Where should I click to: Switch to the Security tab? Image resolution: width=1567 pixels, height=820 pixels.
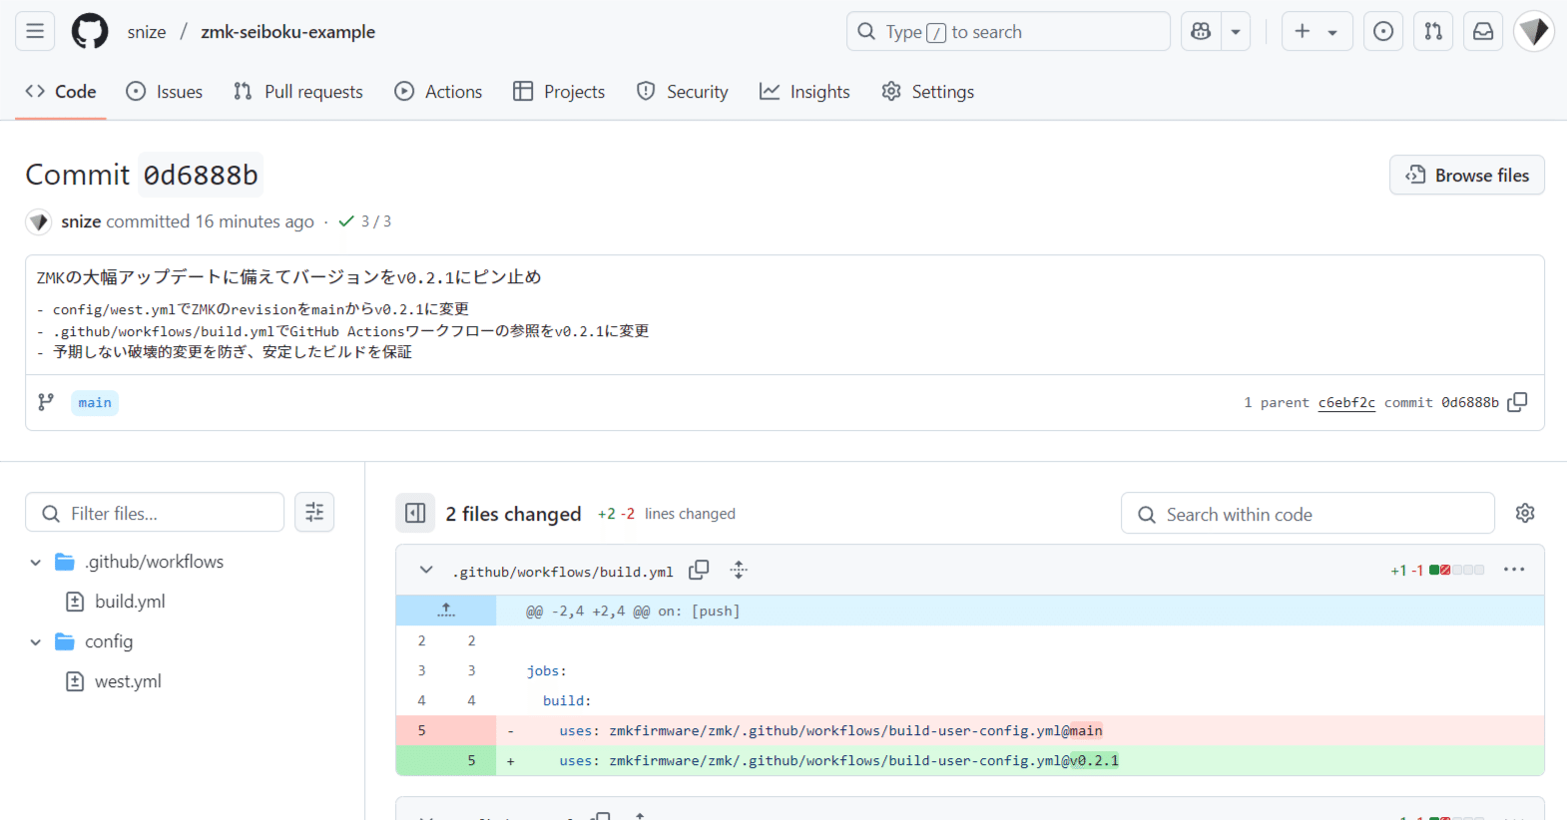683,92
